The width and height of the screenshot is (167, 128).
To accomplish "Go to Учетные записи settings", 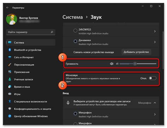I will (31, 79).
